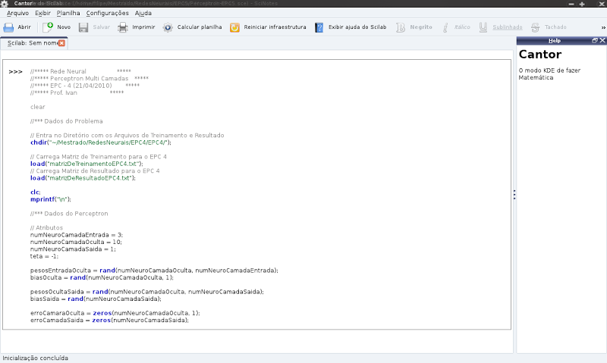Toggle Itálico italic formatting
The width and height of the screenshot is (607, 363).
coord(456,27)
